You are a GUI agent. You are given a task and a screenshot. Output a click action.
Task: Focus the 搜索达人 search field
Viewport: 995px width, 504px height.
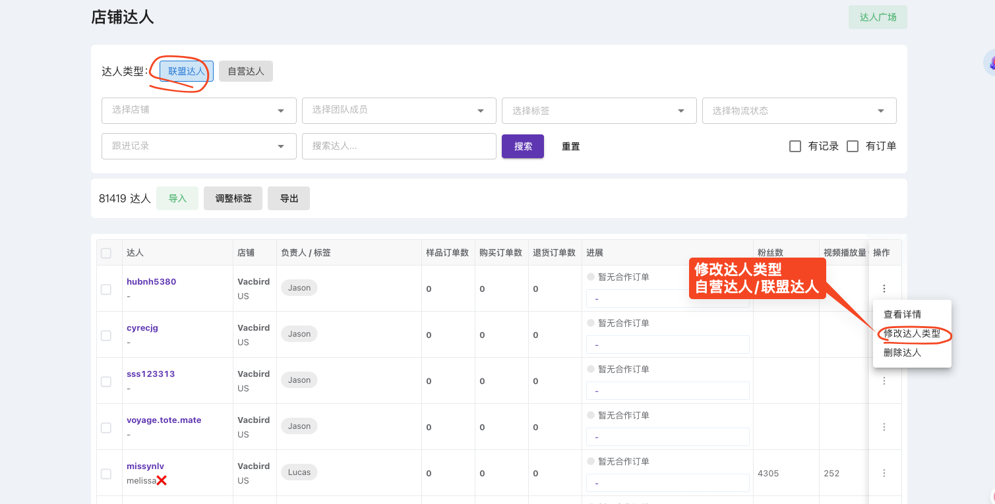(399, 146)
